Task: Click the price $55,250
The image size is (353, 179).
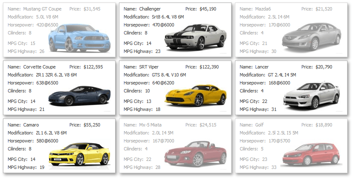Action: point(92,125)
